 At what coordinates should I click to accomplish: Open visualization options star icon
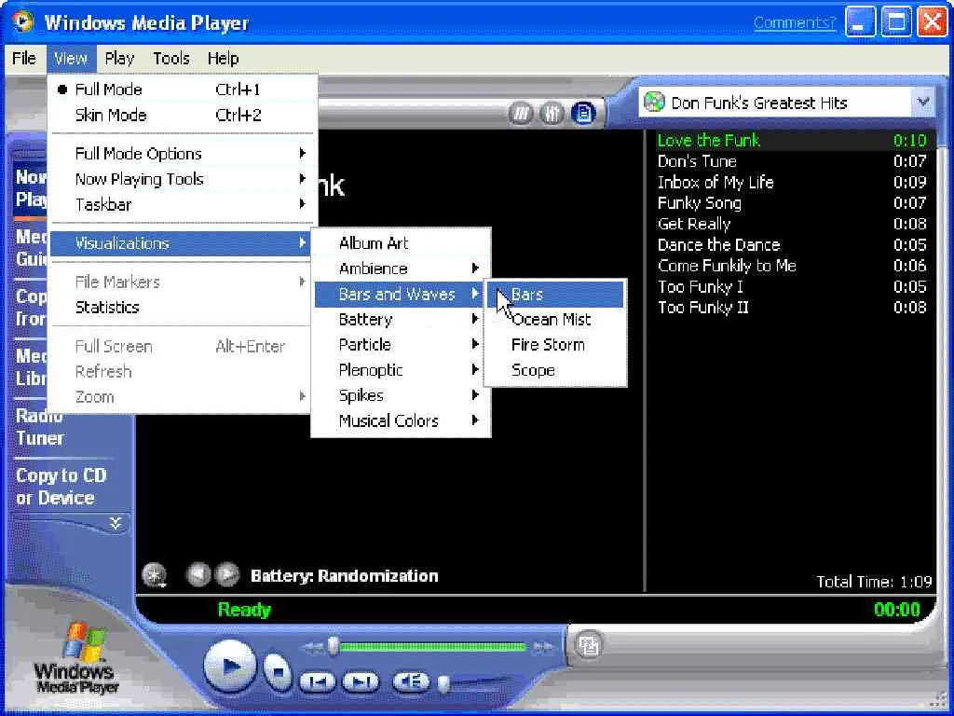point(155,574)
